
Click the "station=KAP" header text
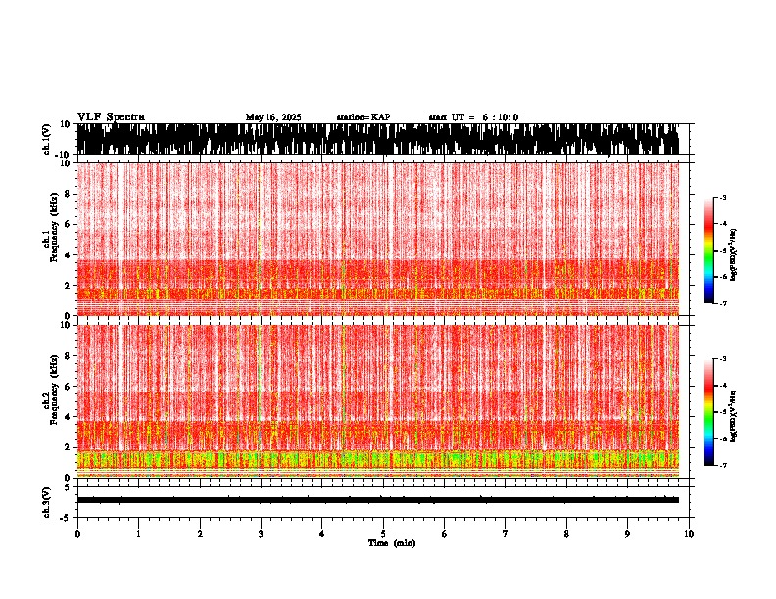pos(364,117)
